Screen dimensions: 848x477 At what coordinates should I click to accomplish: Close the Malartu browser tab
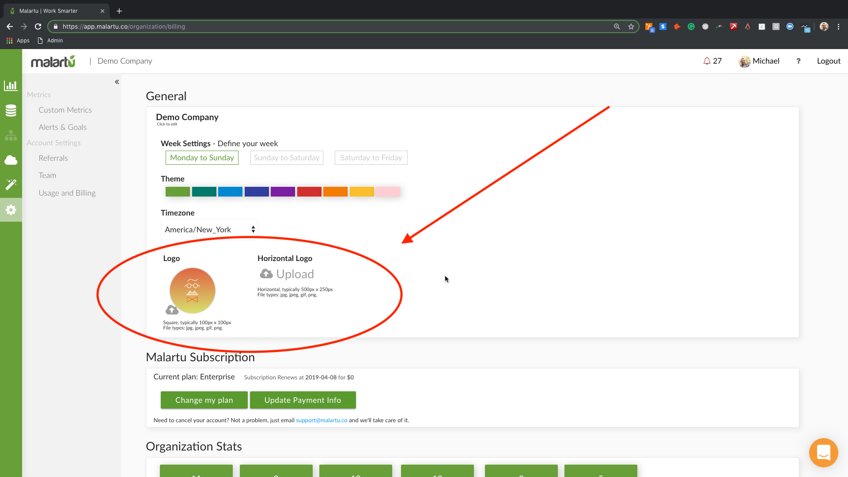click(x=102, y=11)
